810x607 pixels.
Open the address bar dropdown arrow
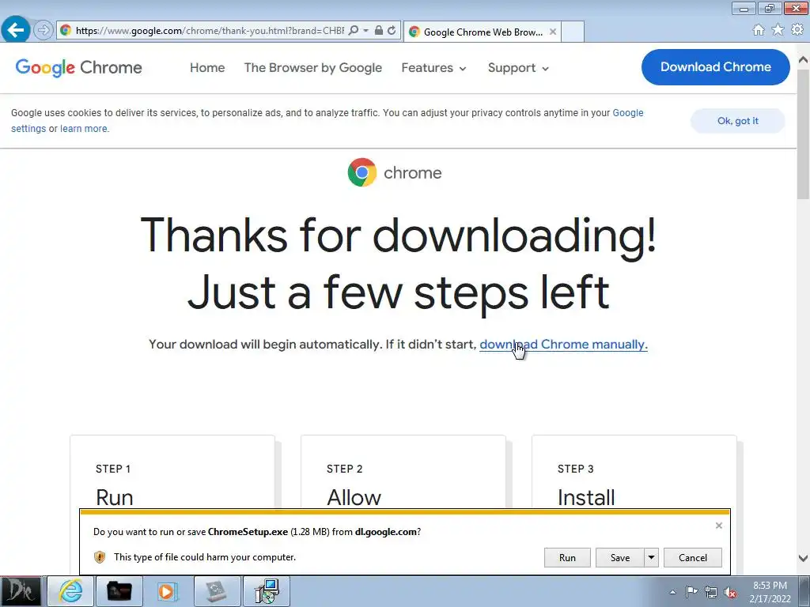tap(365, 31)
